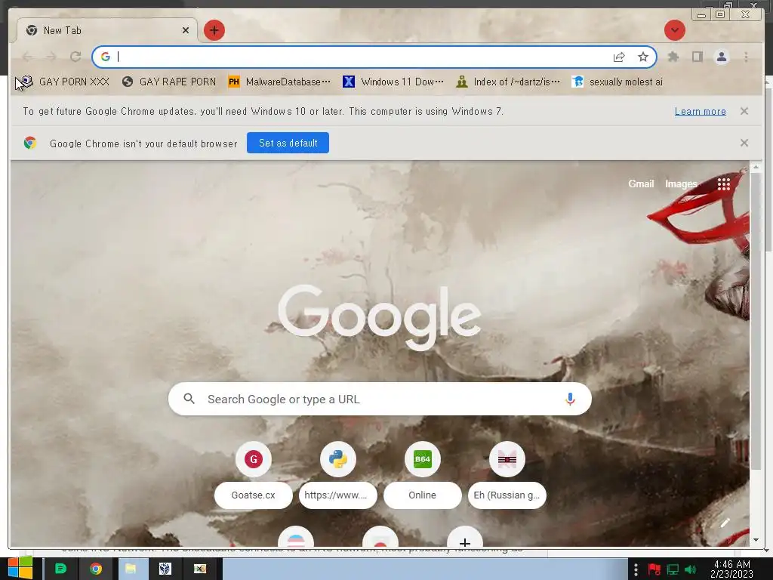The image size is (773, 580).
Task: Open the MalwareDatabase bookmark
Action: pos(279,82)
